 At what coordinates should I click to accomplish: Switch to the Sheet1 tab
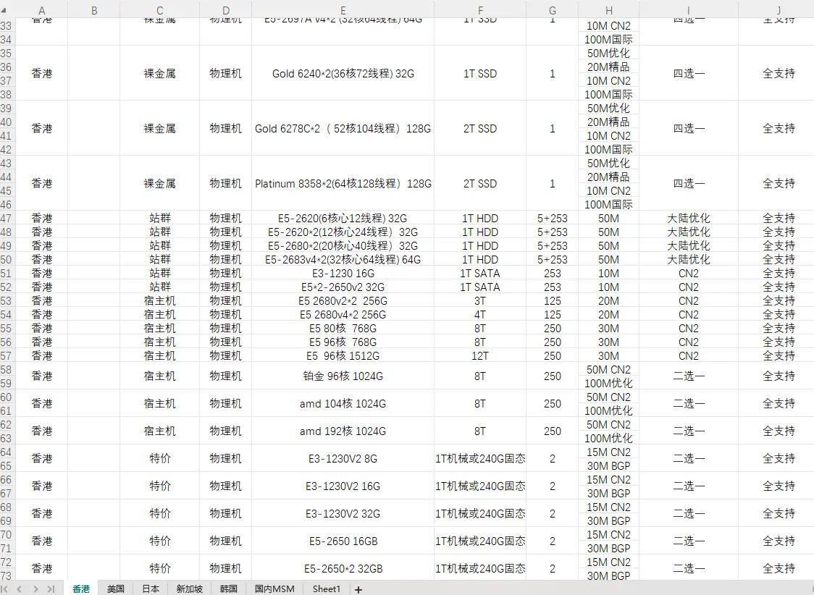click(327, 588)
